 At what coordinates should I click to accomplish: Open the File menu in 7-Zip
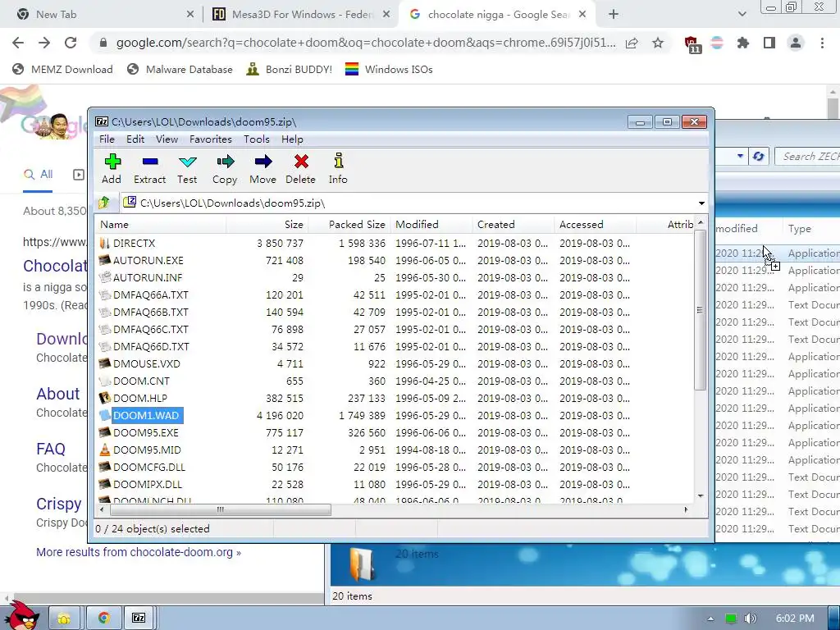tap(107, 139)
